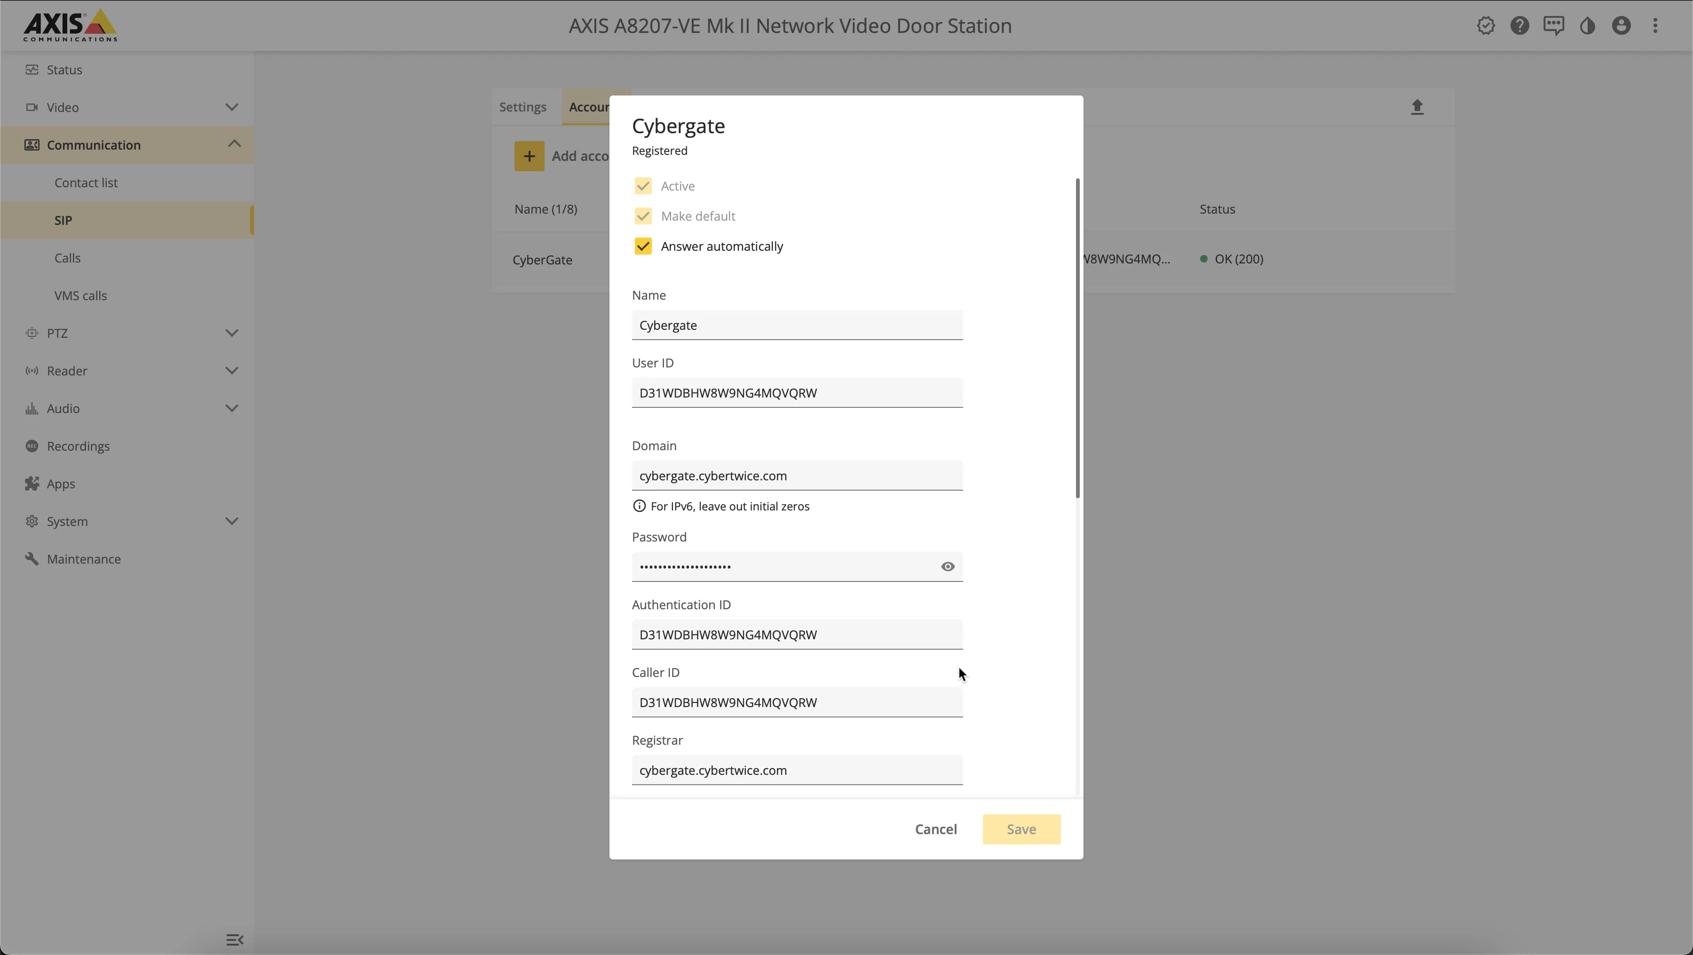Select SIP submenu item
Viewport: 1693px width, 955px height.
coord(127,220)
